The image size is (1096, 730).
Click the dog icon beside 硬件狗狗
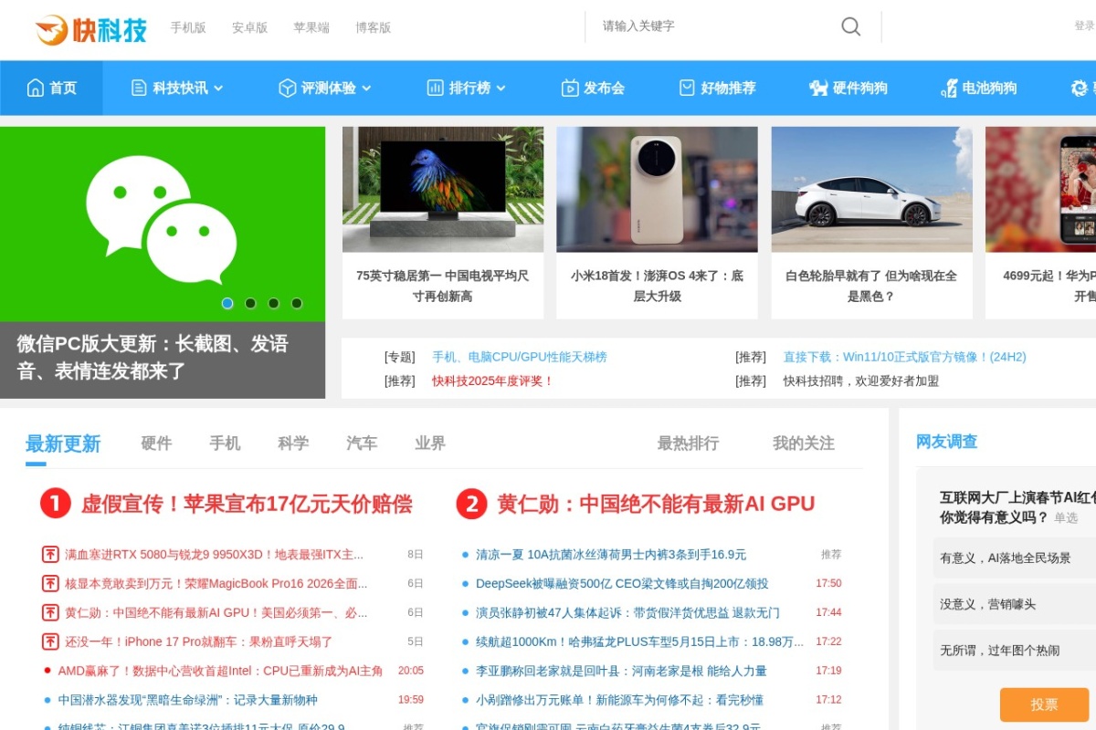coord(818,88)
